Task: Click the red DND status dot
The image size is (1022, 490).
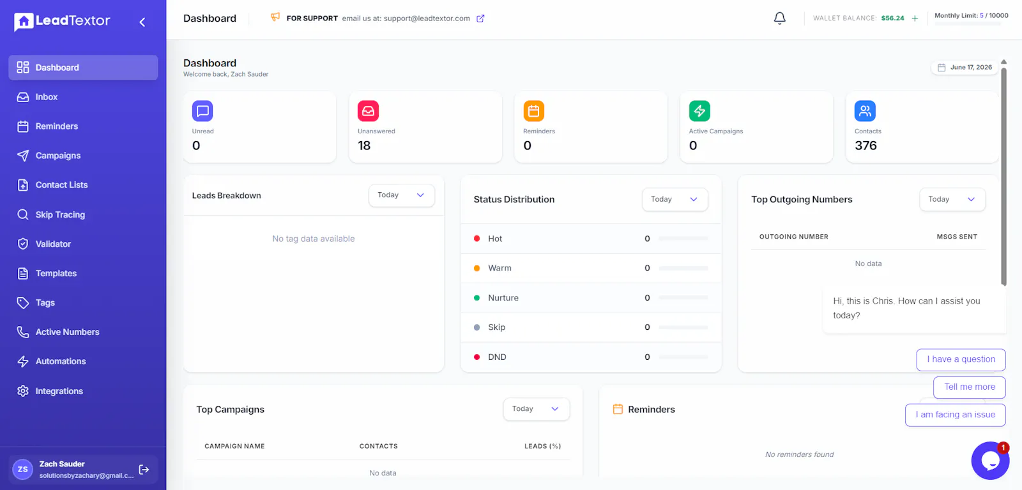Action: tap(477, 357)
